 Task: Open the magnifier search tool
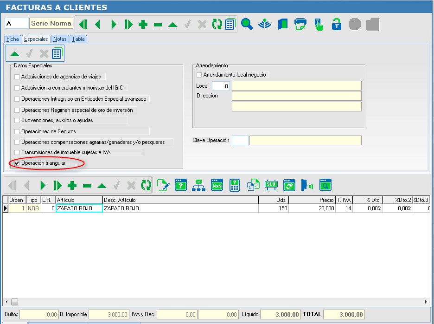(247, 24)
